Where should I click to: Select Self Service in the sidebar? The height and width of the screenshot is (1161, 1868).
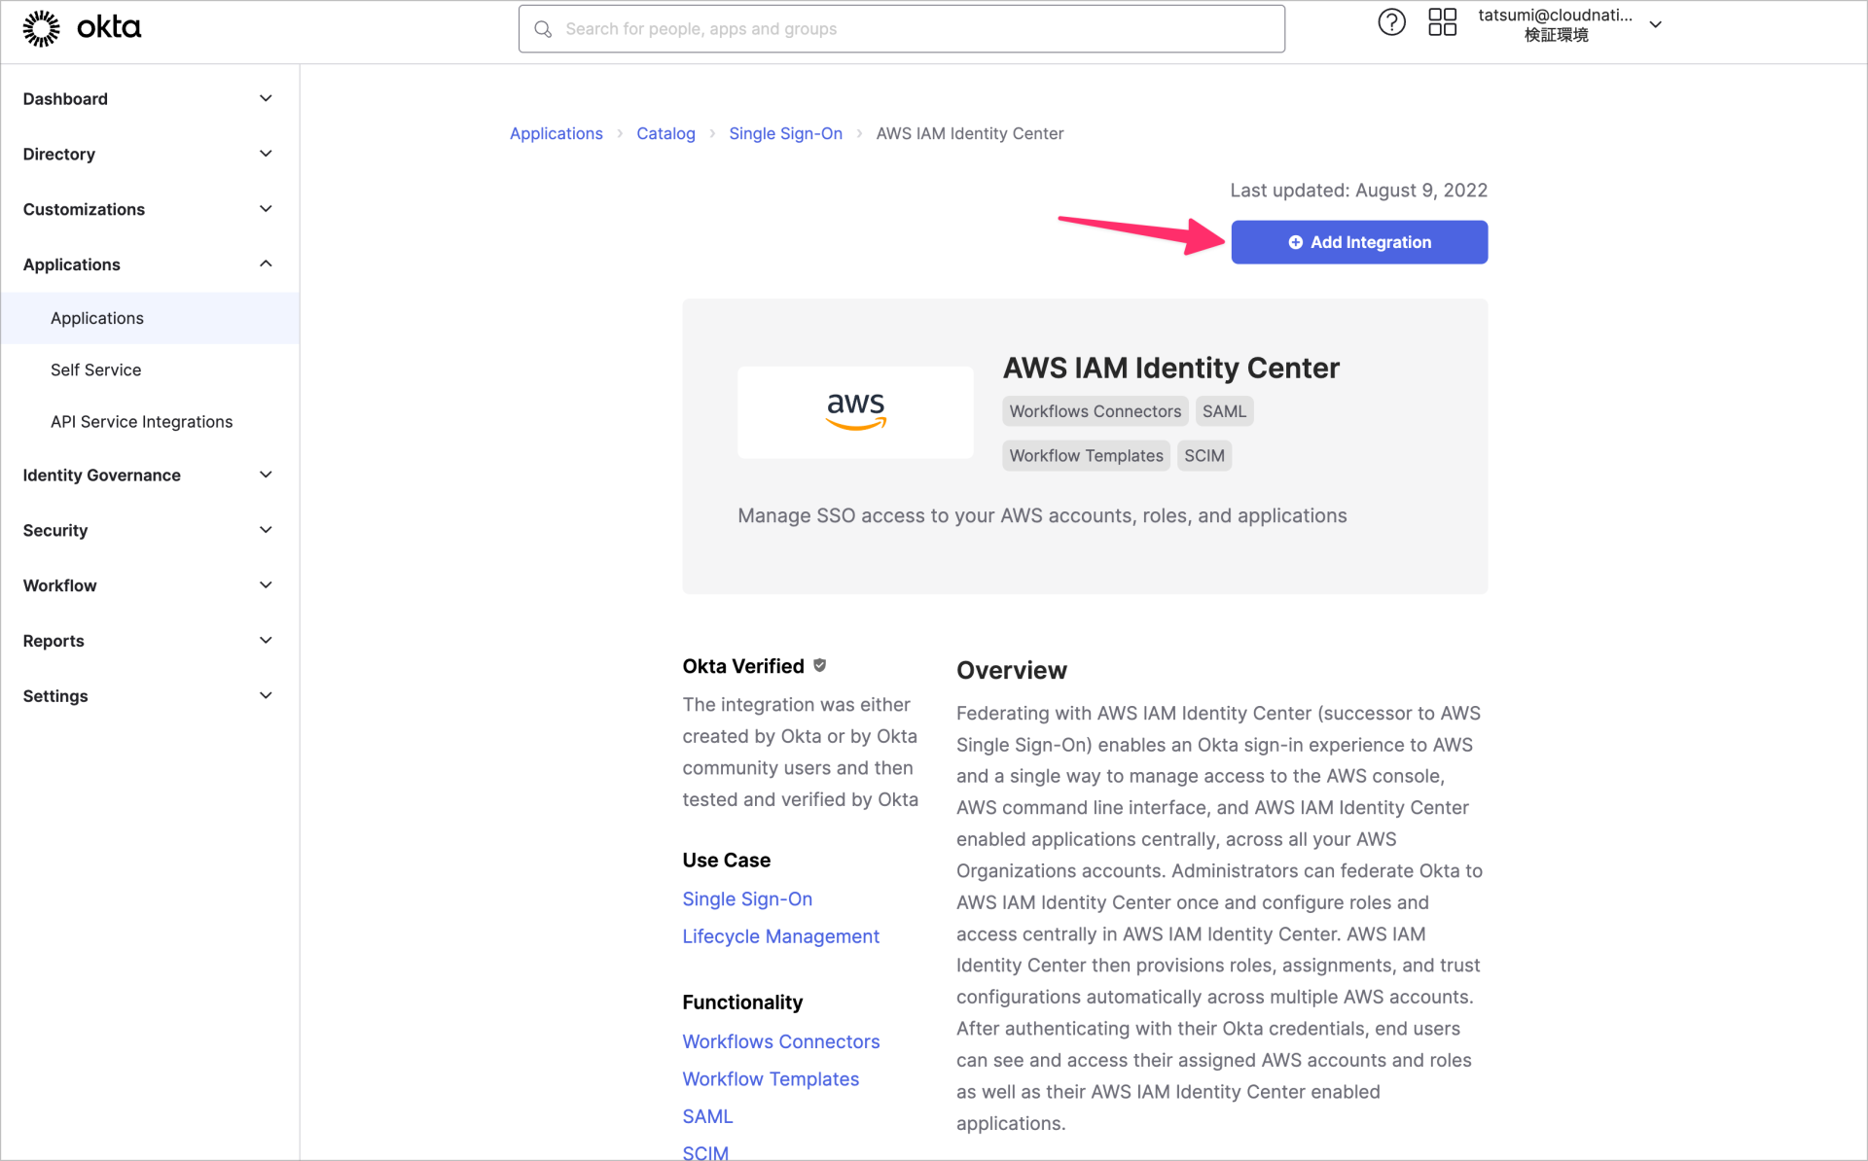pyautogui.click(x=95, y=369)
